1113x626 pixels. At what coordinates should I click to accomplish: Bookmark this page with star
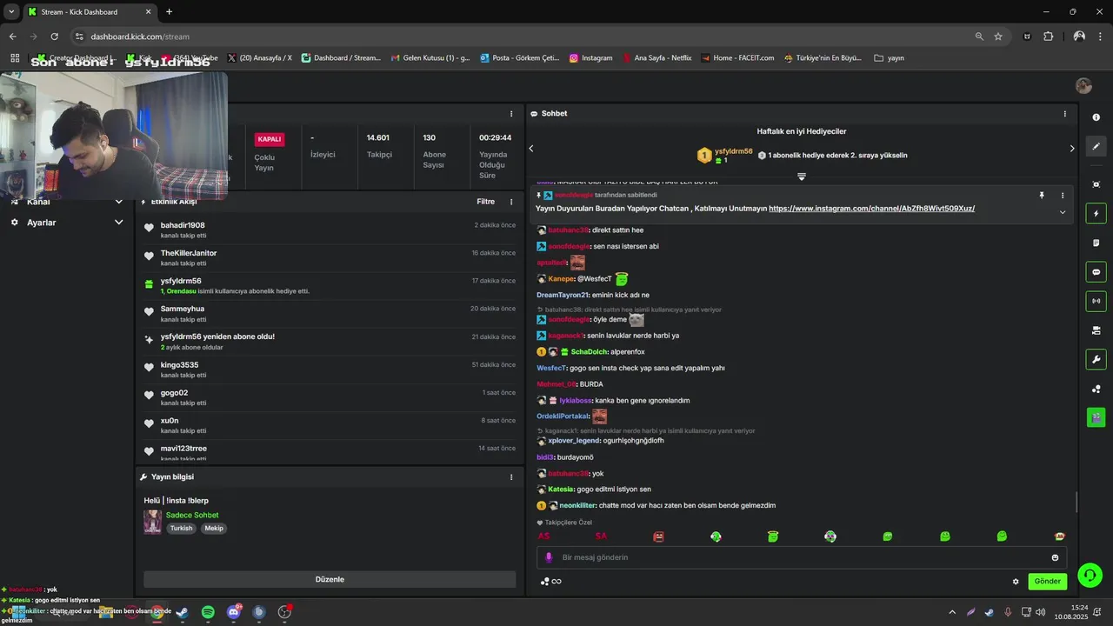coord(998,37)
